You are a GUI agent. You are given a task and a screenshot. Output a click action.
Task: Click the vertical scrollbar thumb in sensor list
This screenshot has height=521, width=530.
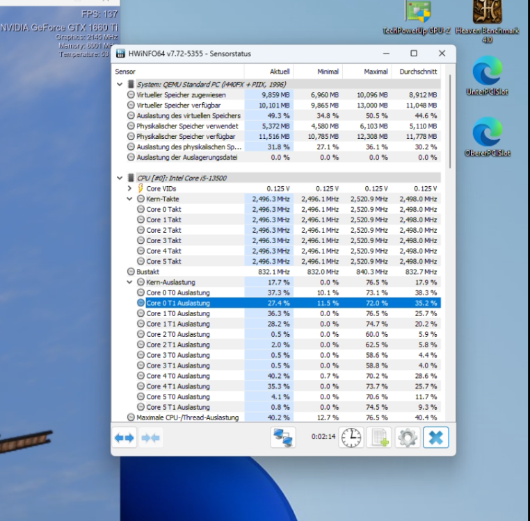450,122
